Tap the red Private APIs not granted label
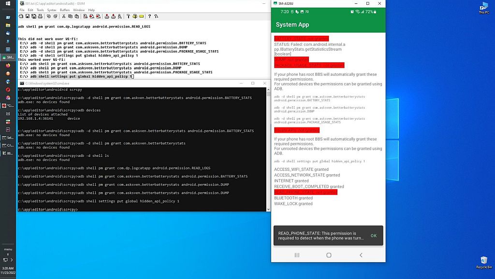This screenshot has width=495, height=279. (296, 130)
